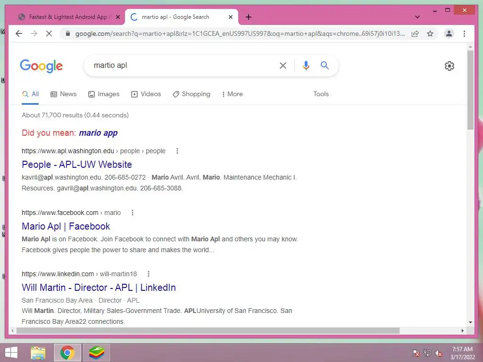The image size is (483, 362).
Task: View site information via lock icon
Action: click(x=68, y=33)
